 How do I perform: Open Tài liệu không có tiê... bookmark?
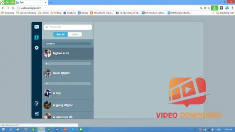tap(128, 13)
